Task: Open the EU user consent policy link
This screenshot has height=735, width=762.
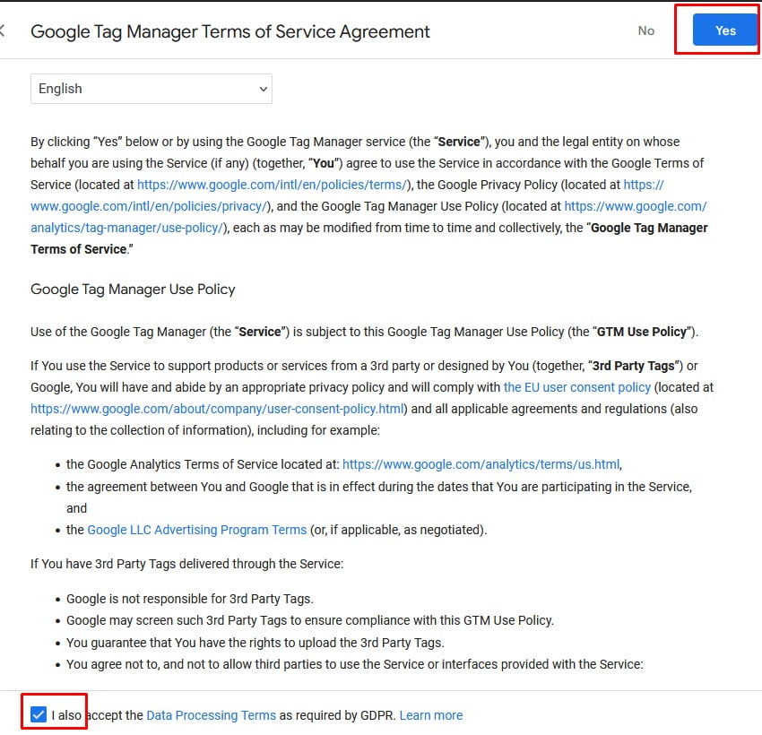Action: coord(576,387)
